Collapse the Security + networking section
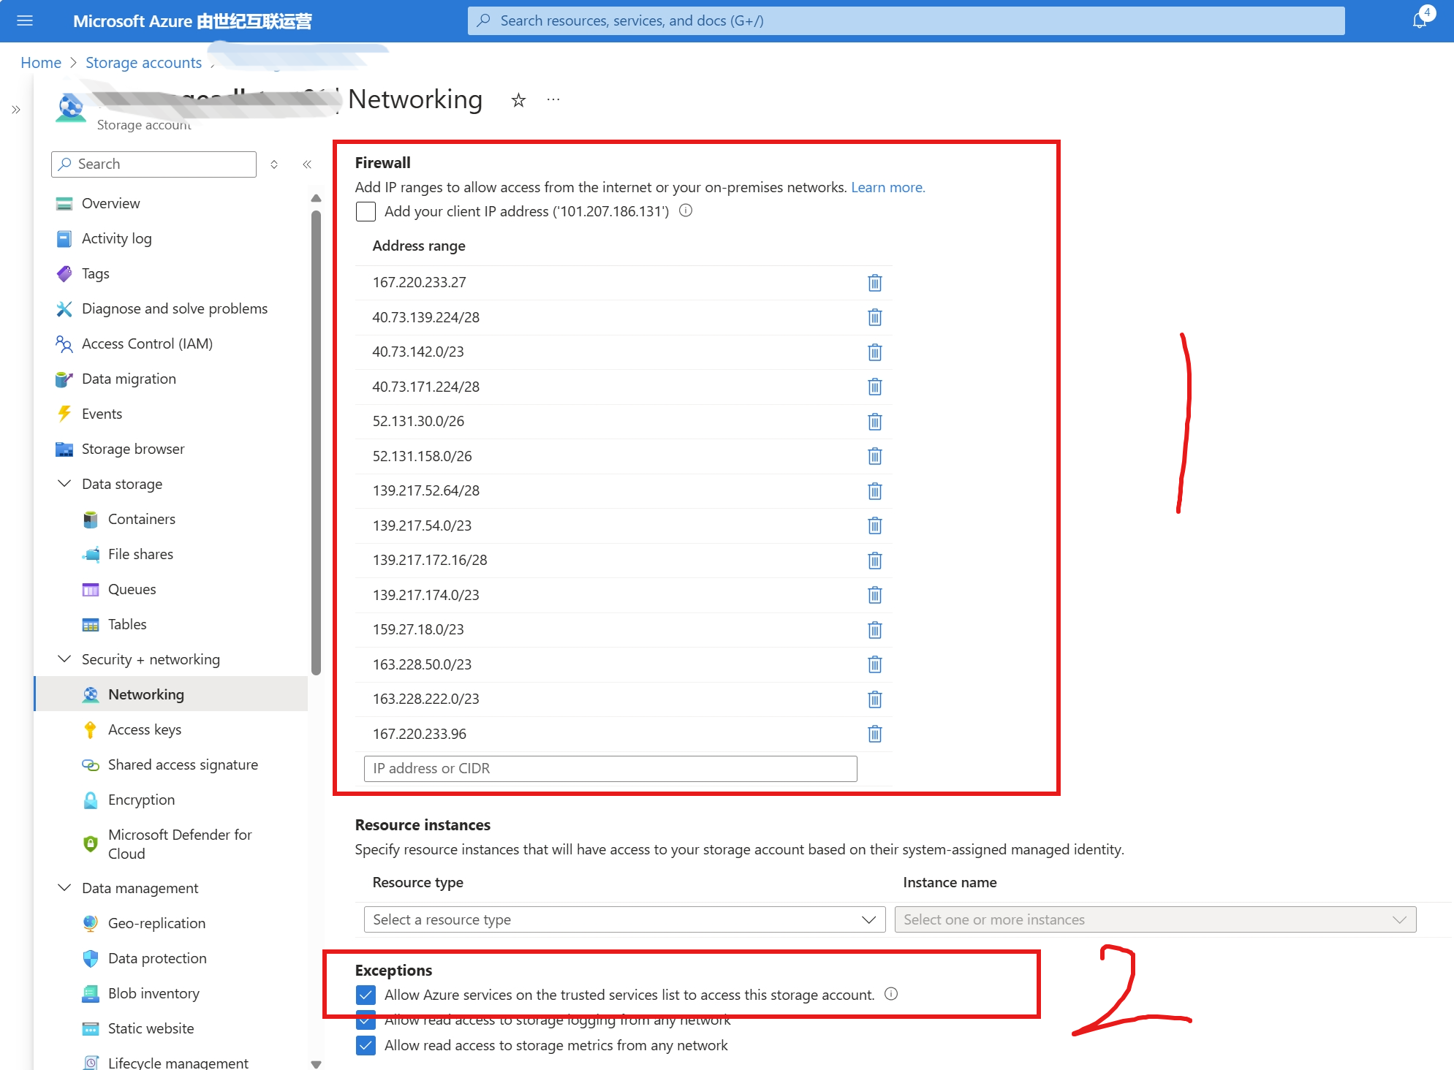The width and height of the screenshot is (1454, 1070). [x=64, y=659]
